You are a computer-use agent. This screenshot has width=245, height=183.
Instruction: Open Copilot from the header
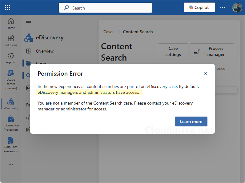pyautogui.click(x=199, y=7)
